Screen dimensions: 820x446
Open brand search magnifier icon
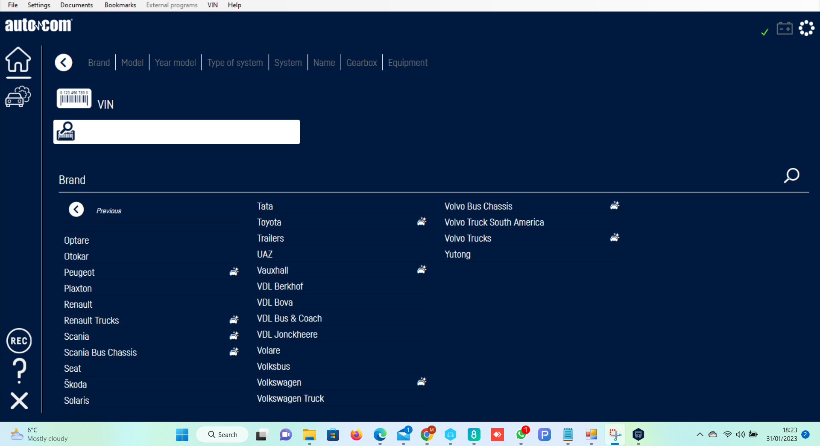[791, 175]
